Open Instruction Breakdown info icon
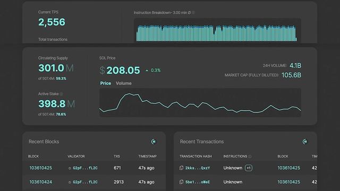This screenshot has width=340, height=191. tap(193, 13)
